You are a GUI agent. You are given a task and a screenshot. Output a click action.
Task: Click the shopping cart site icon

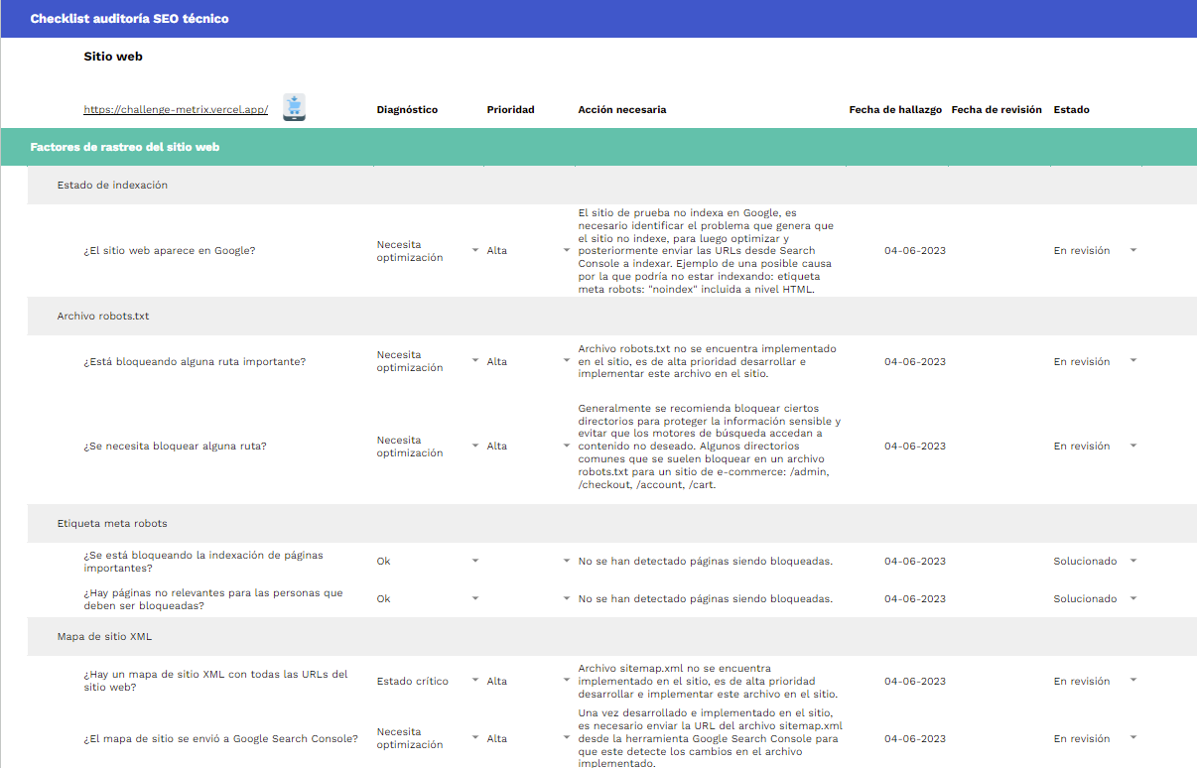pyautogui.click(x=294, y=107)
